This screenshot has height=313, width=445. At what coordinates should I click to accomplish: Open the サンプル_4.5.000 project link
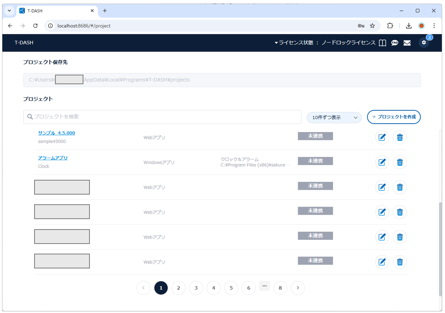tap(57, 133)
